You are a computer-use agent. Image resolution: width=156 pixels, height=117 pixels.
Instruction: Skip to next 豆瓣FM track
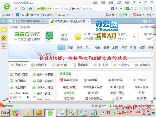(x=34, y=97)
